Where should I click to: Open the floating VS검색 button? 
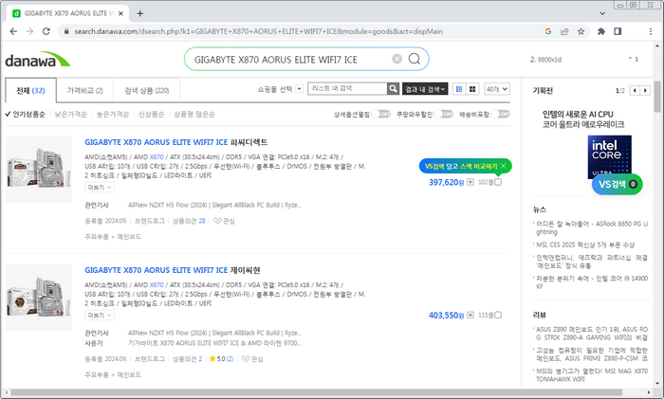click(617, 184)
